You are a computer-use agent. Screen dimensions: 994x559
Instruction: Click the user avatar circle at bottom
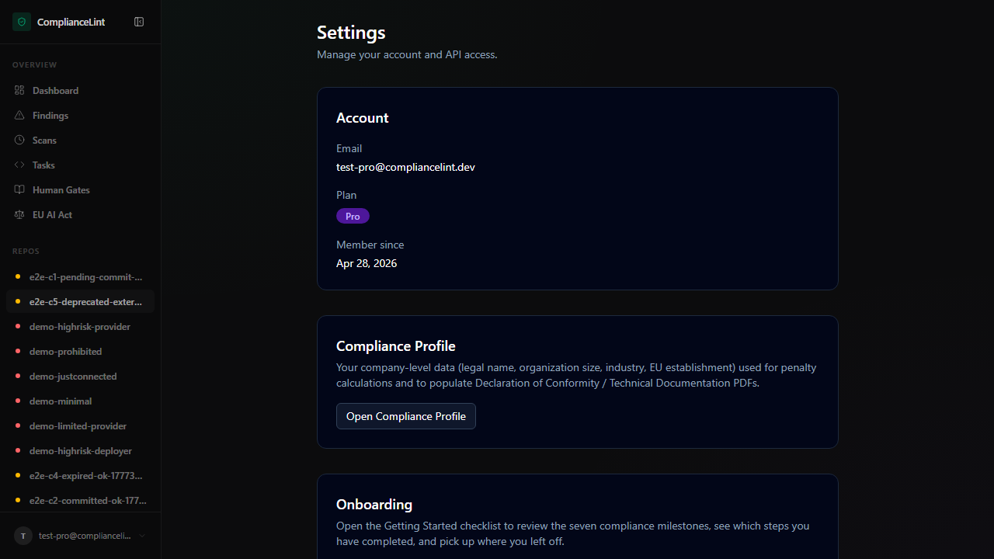point(23,536)
